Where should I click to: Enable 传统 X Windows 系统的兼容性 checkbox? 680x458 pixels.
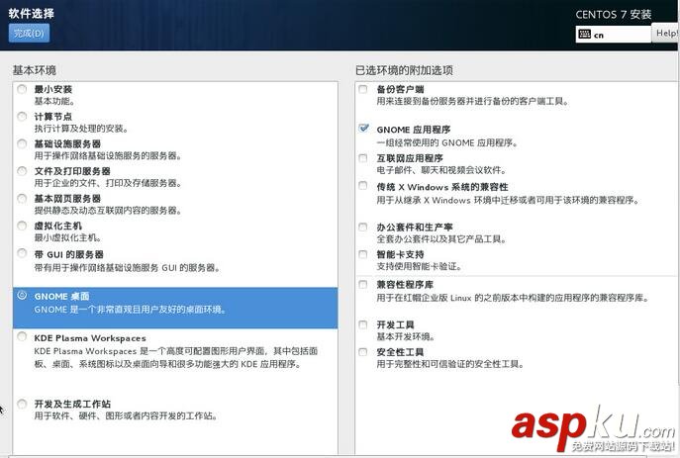pos(363,185)
